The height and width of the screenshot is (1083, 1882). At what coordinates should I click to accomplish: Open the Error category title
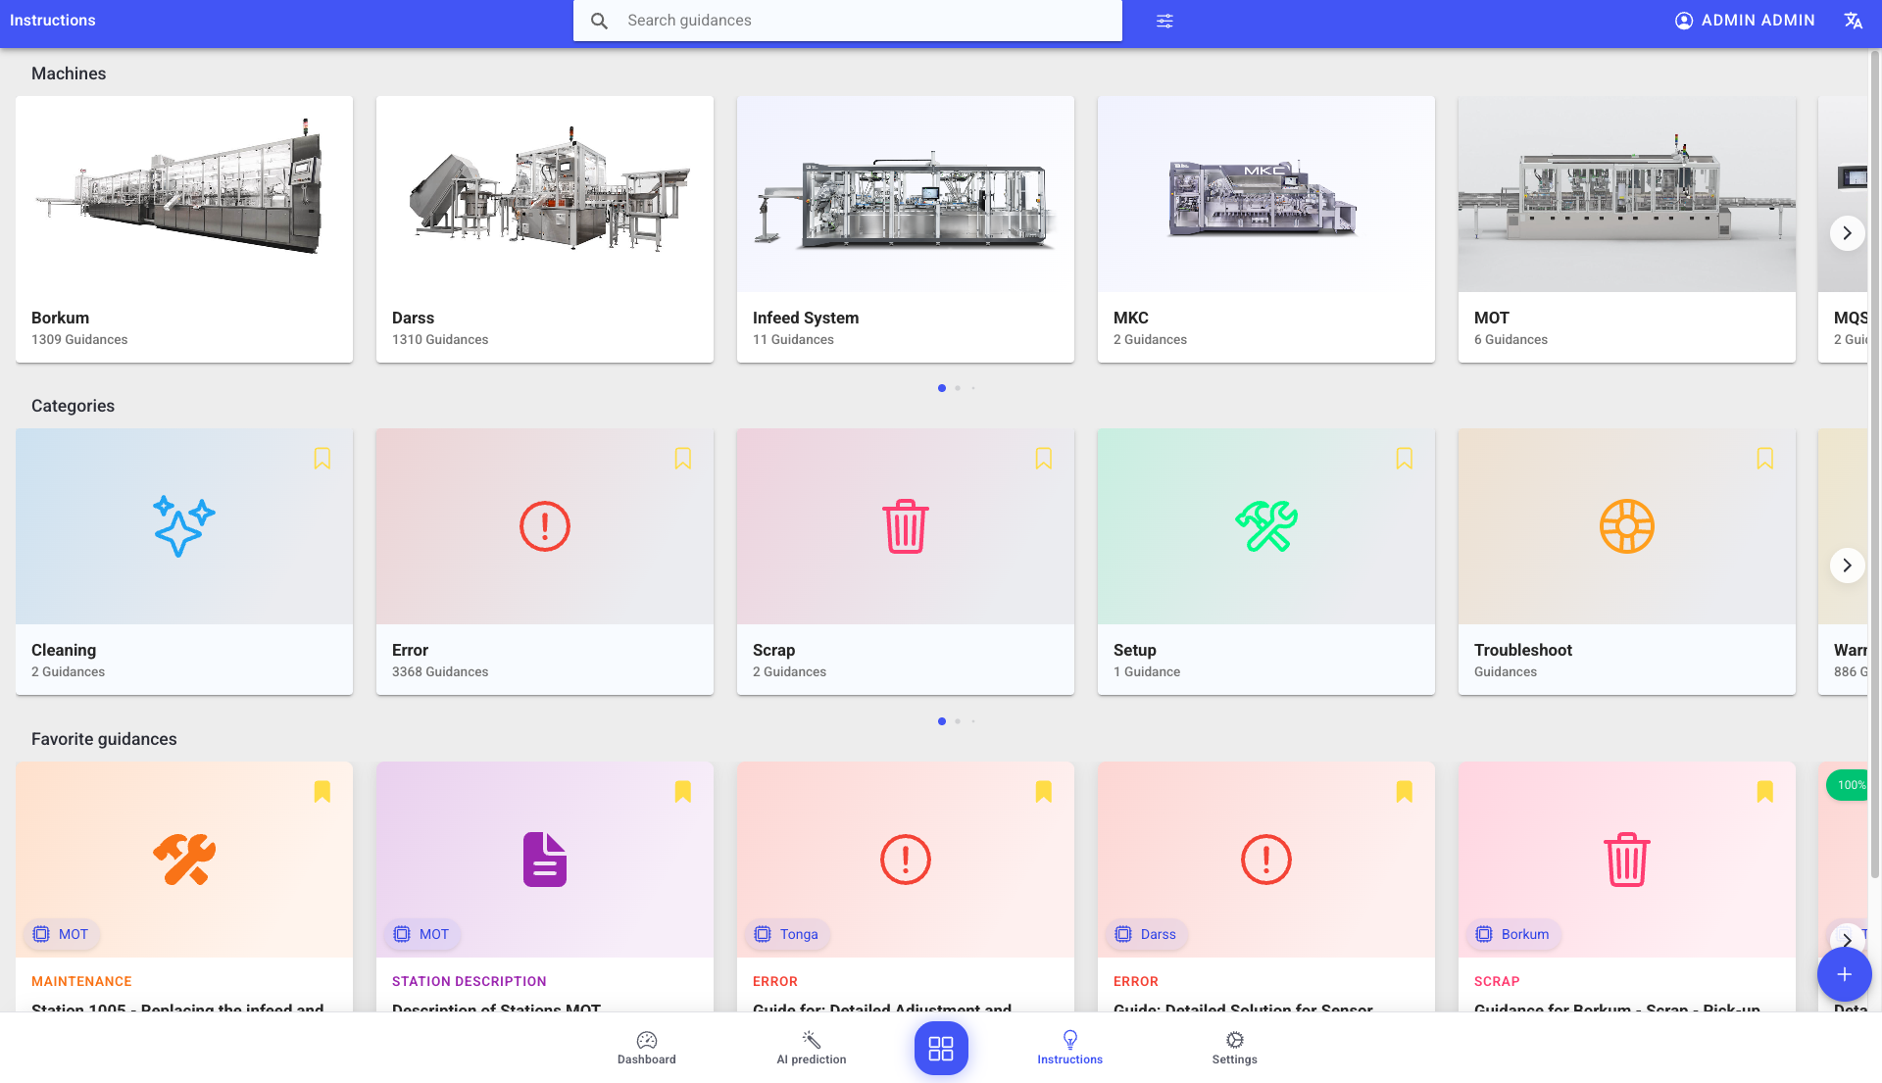410,650
